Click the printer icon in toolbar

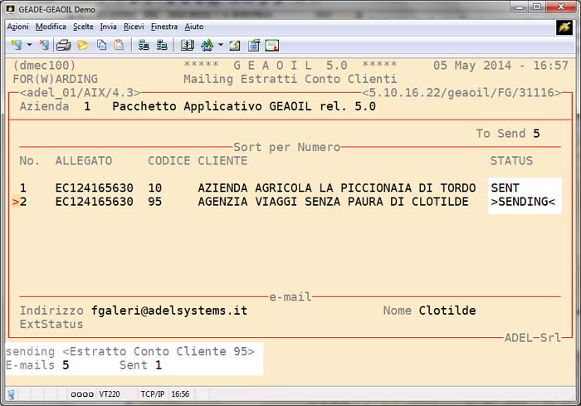(x=63, y=45)
